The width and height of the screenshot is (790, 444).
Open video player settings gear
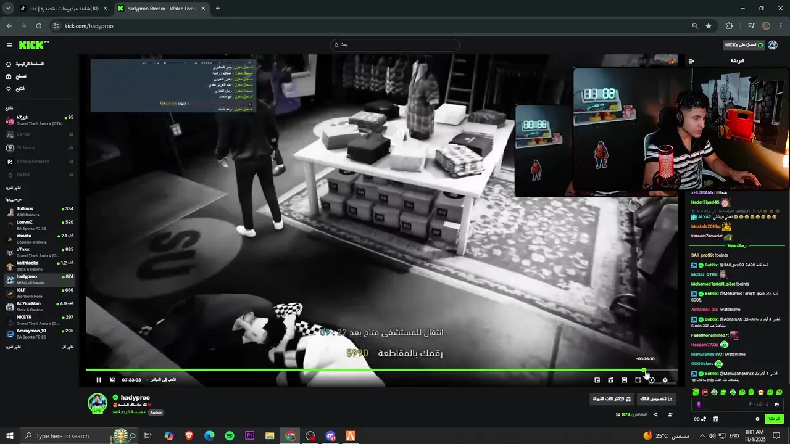click(x=665, y=380)
